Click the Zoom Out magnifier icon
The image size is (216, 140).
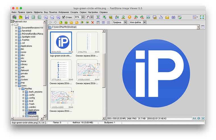(52, 17)
